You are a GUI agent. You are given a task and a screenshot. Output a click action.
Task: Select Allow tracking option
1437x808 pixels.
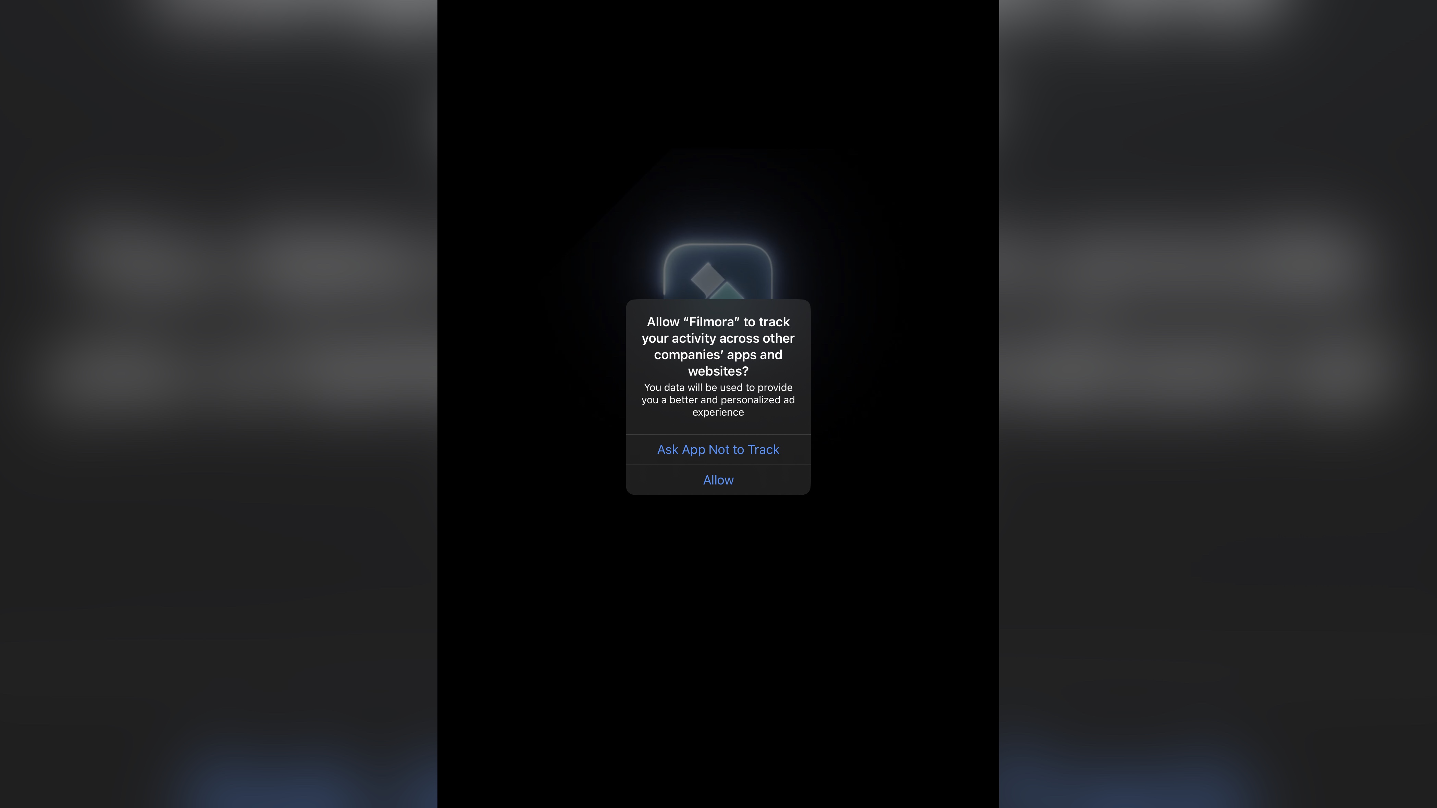719,479
